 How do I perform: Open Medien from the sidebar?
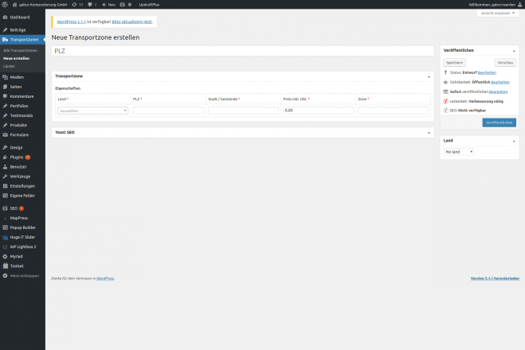(16, 77)
